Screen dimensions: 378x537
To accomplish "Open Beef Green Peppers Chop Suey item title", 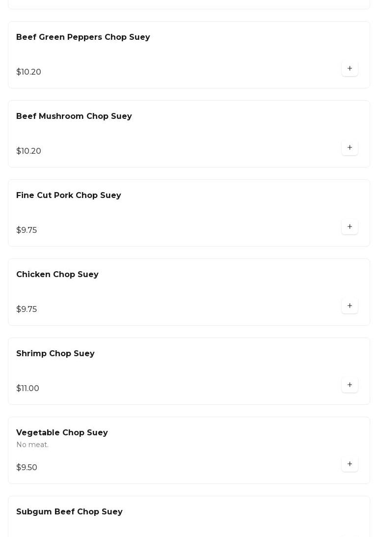I will click(83, 37).
